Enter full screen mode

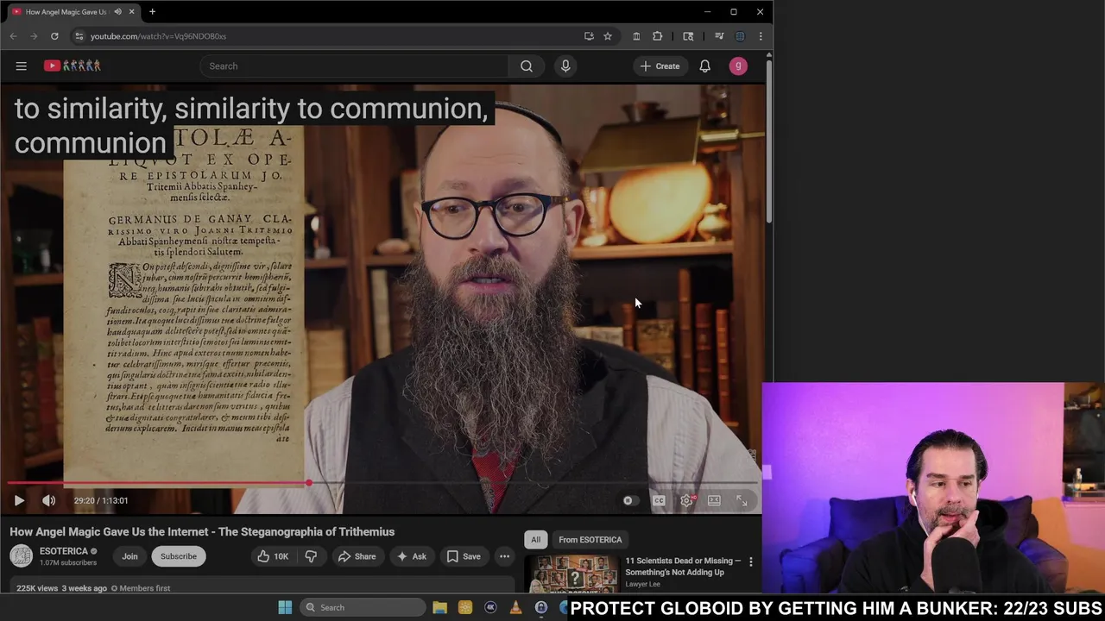(742, 500)
